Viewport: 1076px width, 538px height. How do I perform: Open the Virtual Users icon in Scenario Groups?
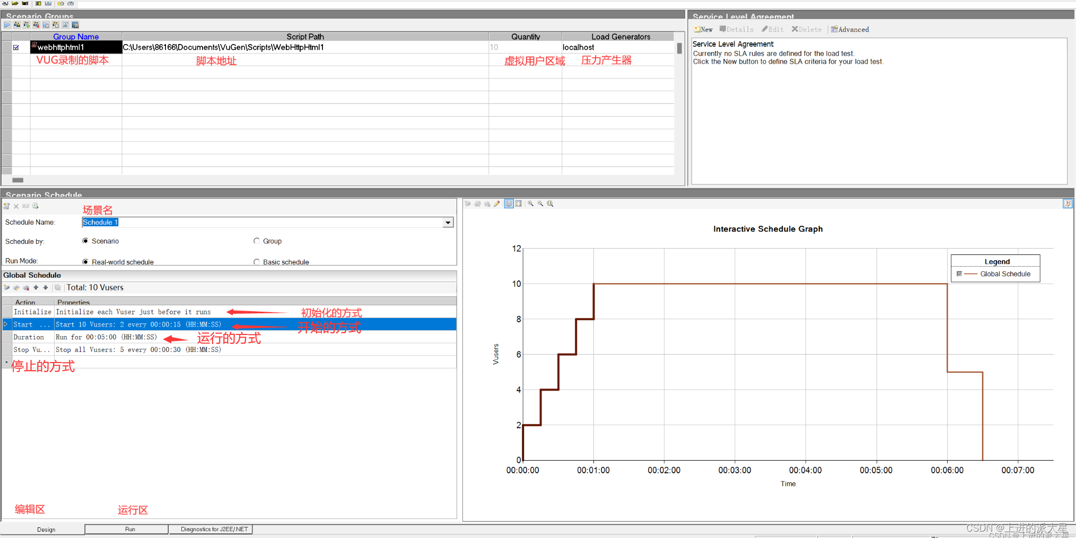pos(17,25)
